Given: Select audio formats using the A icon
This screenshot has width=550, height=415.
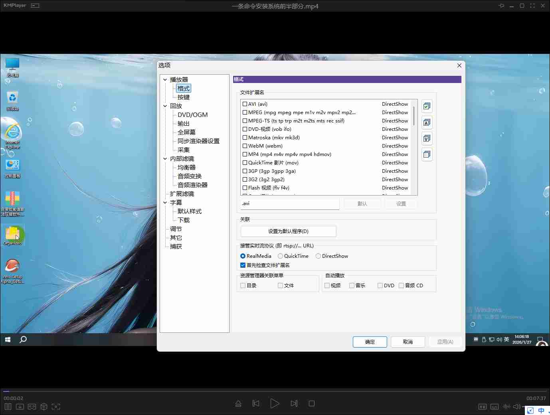Looking at the screenshot, I should pyautogui.click(x=427, y=122).
